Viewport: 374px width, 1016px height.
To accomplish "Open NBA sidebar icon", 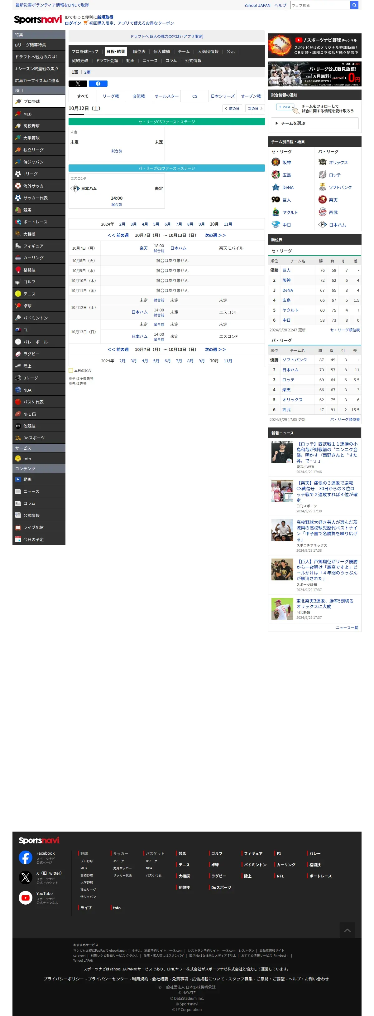I will [x=18, y=390].
